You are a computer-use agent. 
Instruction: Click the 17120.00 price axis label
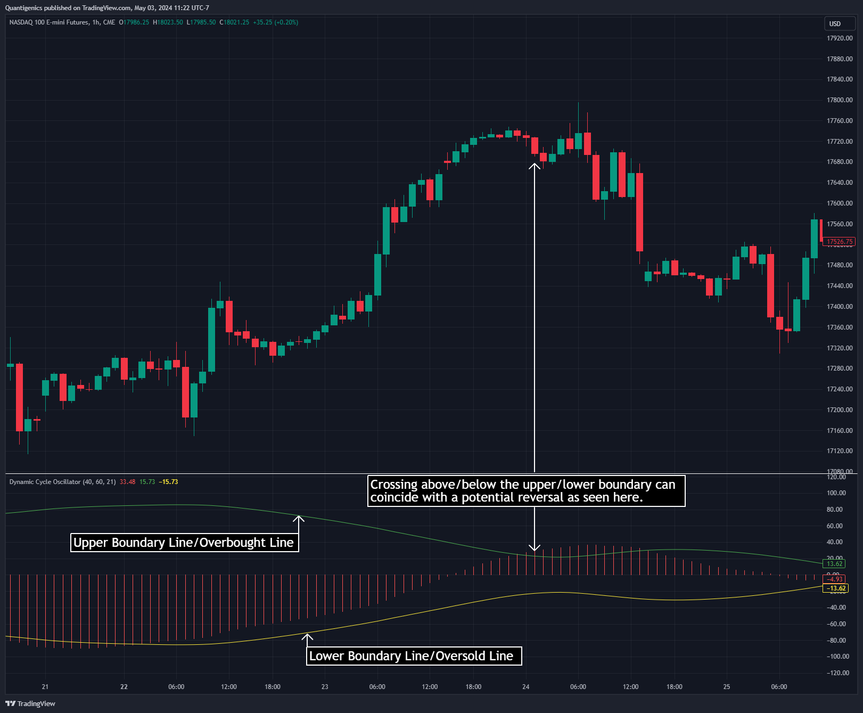840,451
